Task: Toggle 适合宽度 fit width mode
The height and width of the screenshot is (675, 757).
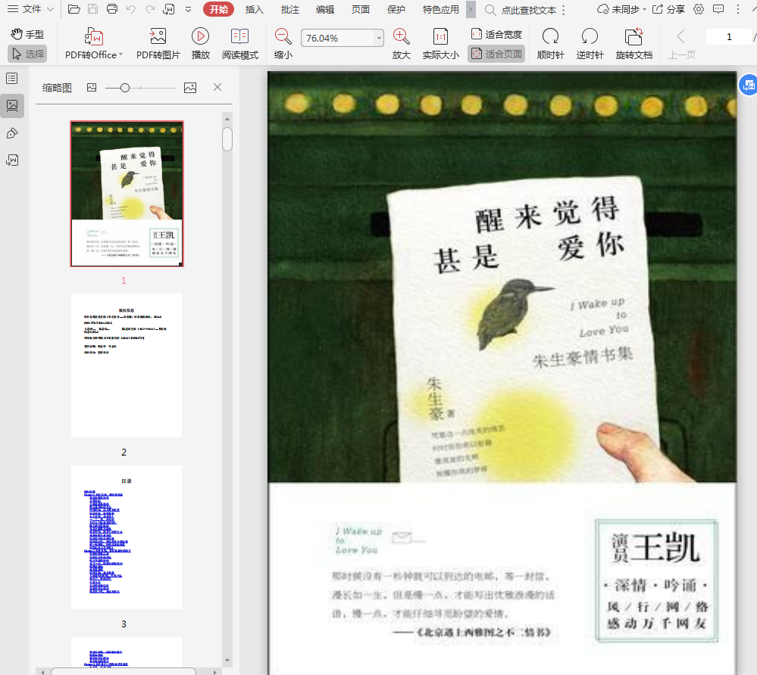Action: (496, 34)
